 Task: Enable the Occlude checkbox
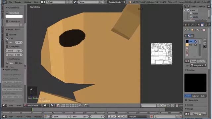7,34
